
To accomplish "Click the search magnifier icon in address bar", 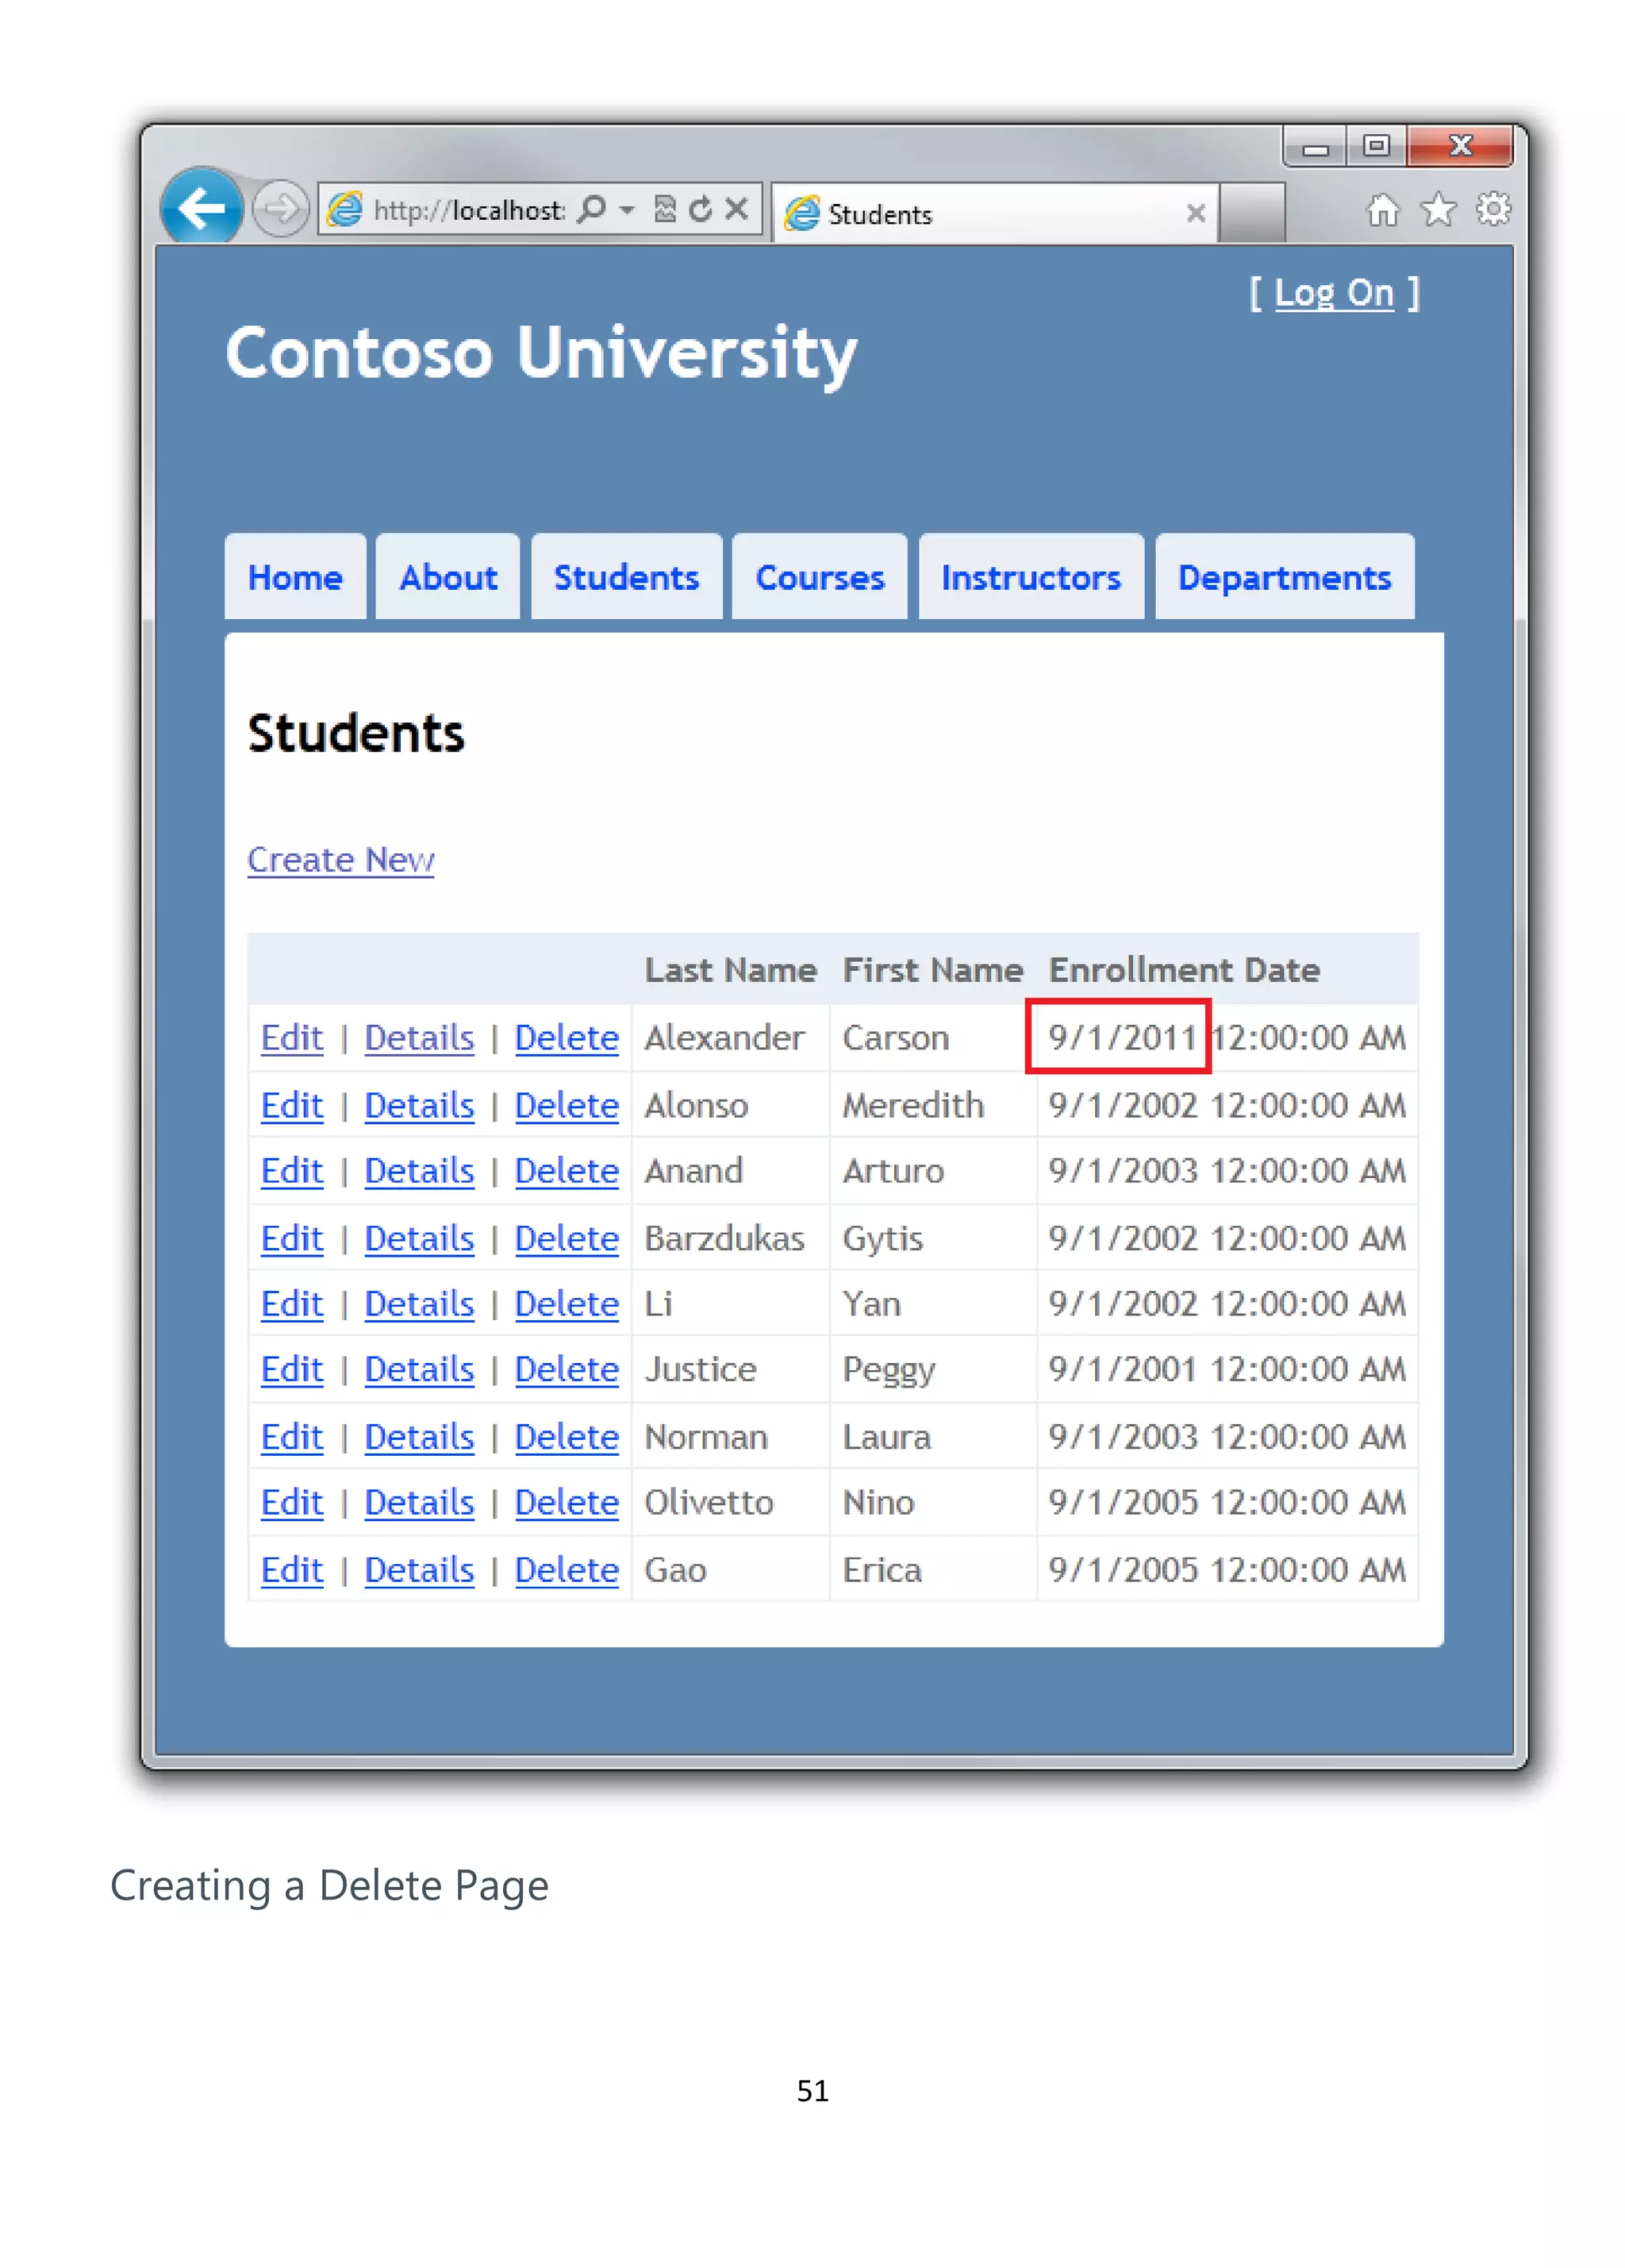I will pos(593,209).
